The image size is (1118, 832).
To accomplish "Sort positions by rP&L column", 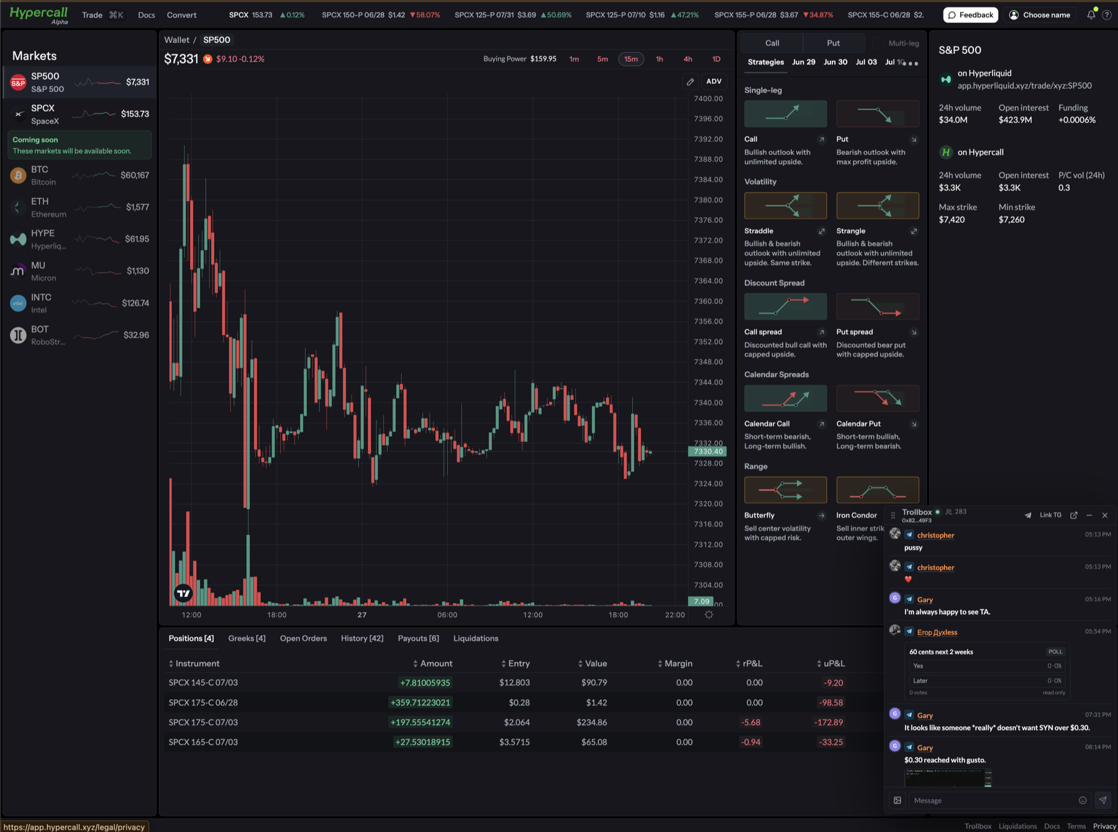I will [x=749, y=664].
